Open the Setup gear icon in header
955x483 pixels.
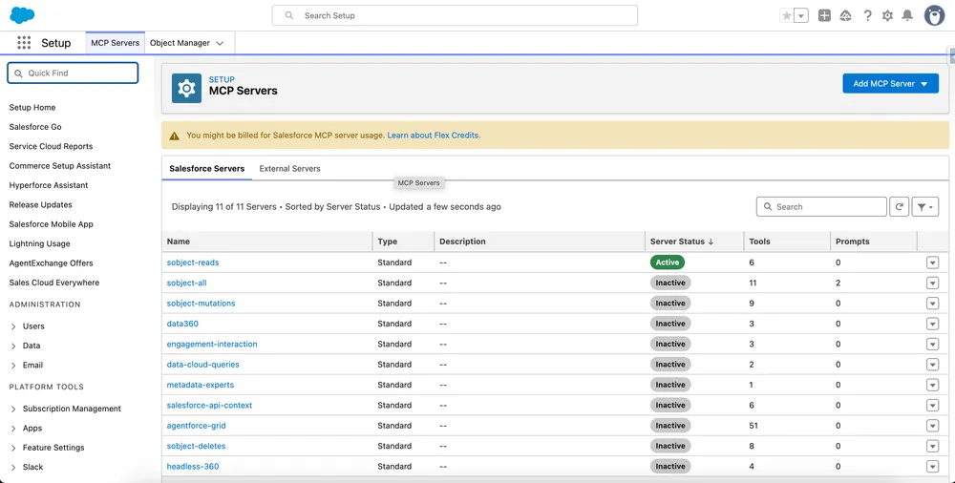coord(887,16)
